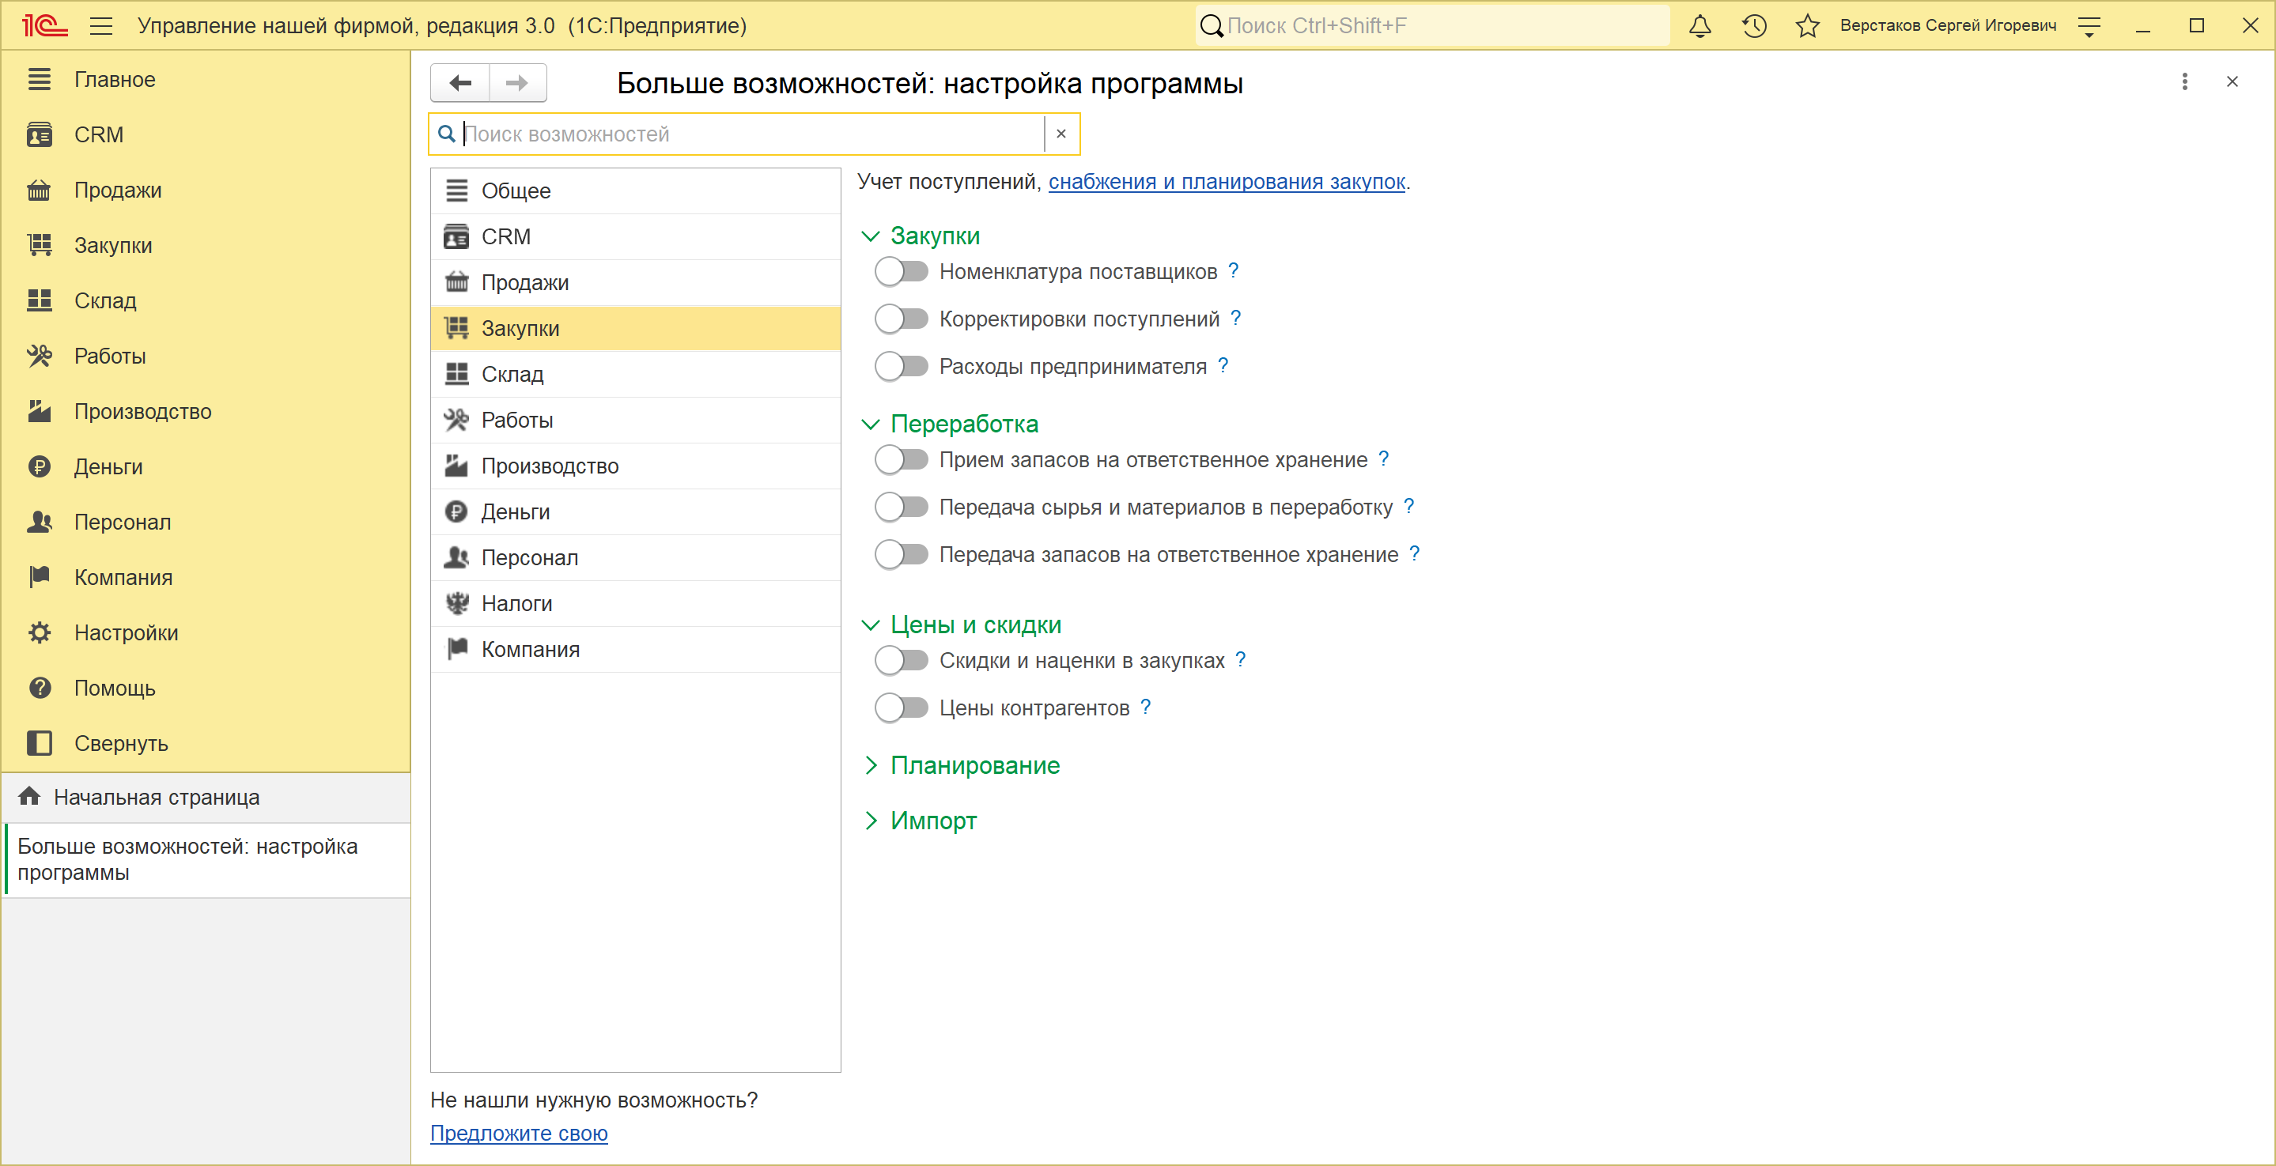2276x1166 pixels.
Task: Click user name Верстаков Сергей Игоревич
Action: coord(1947,25)
